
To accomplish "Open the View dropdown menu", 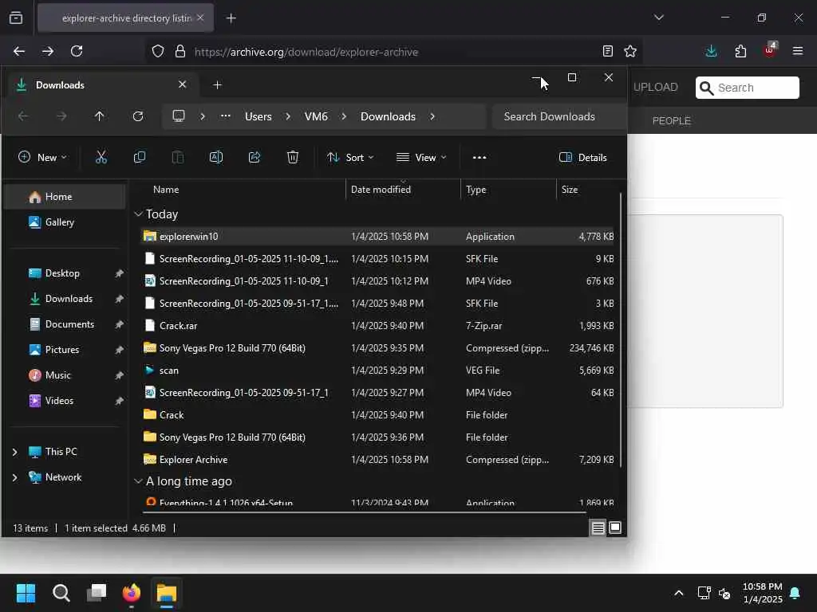I will 421,157.
